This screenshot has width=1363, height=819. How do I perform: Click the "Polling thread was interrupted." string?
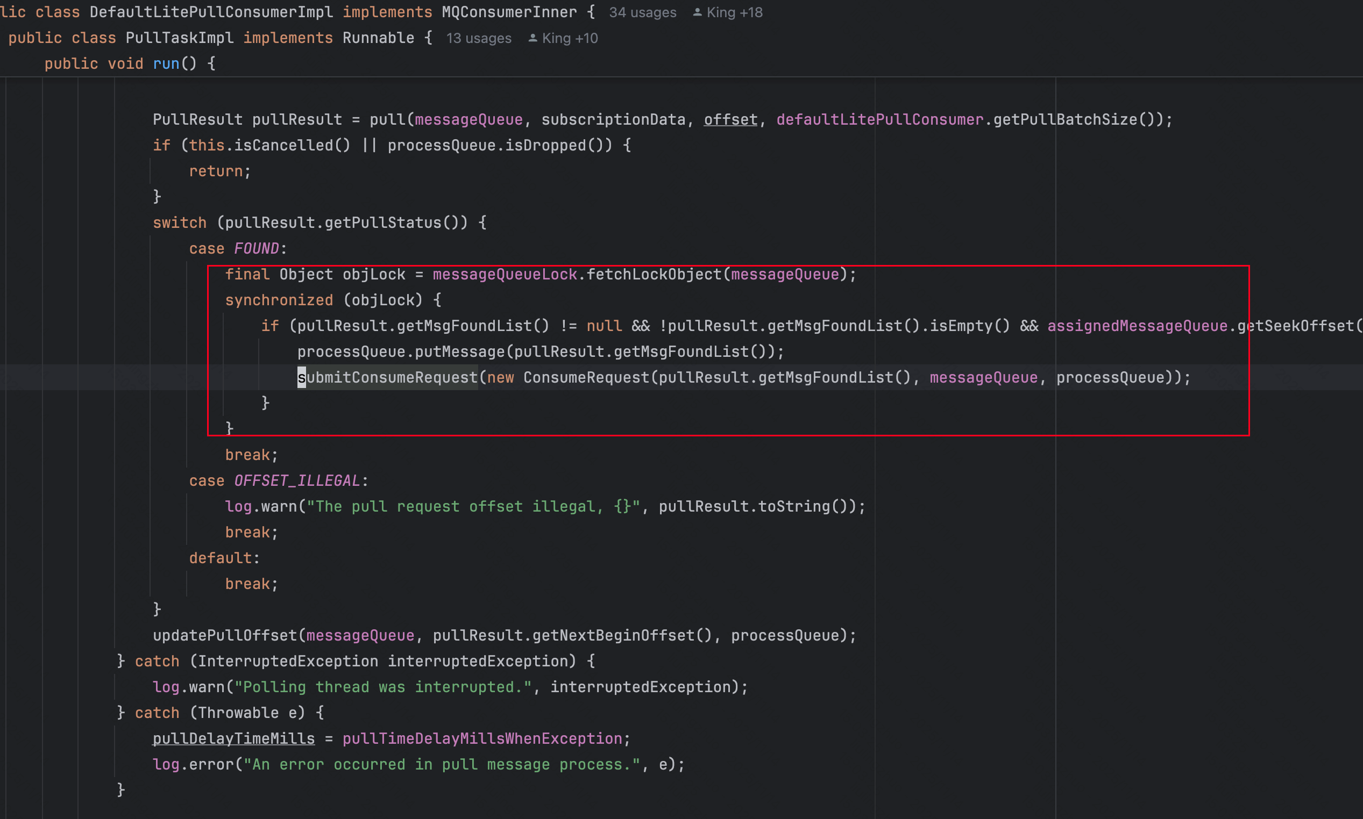tap(383, 687)
